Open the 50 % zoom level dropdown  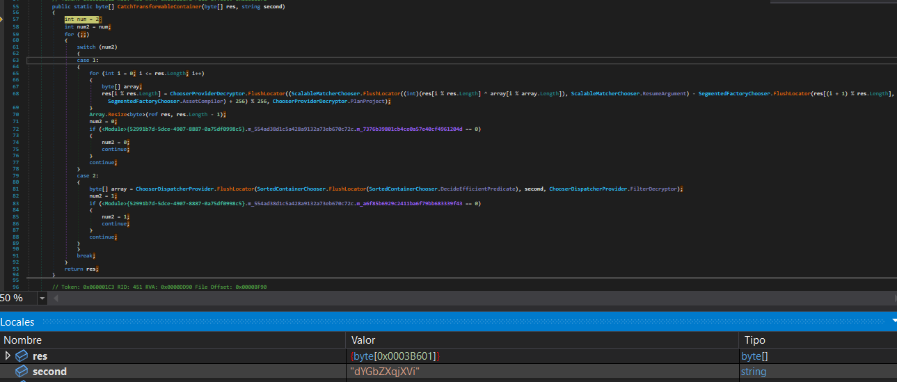[x=42, y=299]
